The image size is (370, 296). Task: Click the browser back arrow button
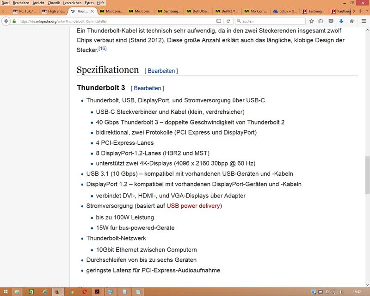click(6, 21)
